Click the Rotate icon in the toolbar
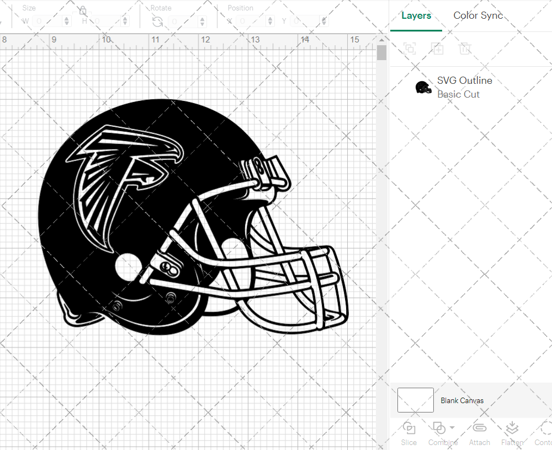This screenshot has width=552, height=450. [157, 20]
